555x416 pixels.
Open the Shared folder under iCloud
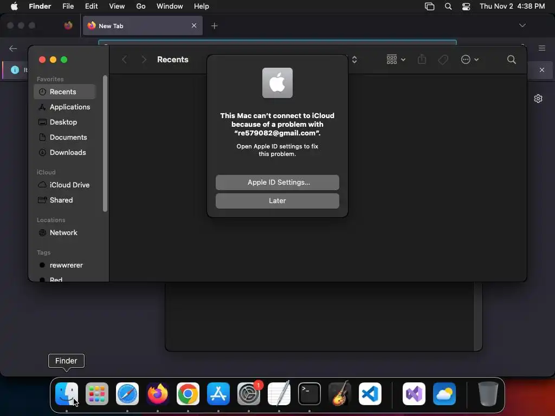click(x=65, y=200)
